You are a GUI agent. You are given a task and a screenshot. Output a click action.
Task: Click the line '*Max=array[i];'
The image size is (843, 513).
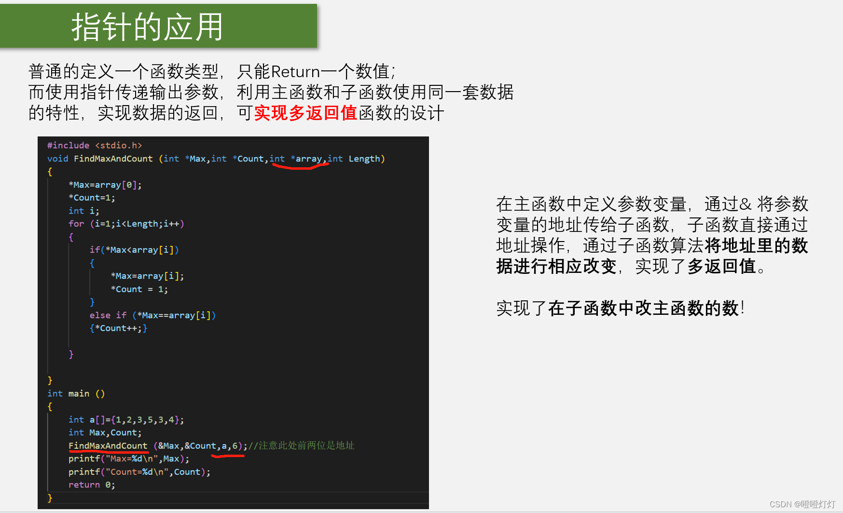pyautogui.click(x=147, y=276)
